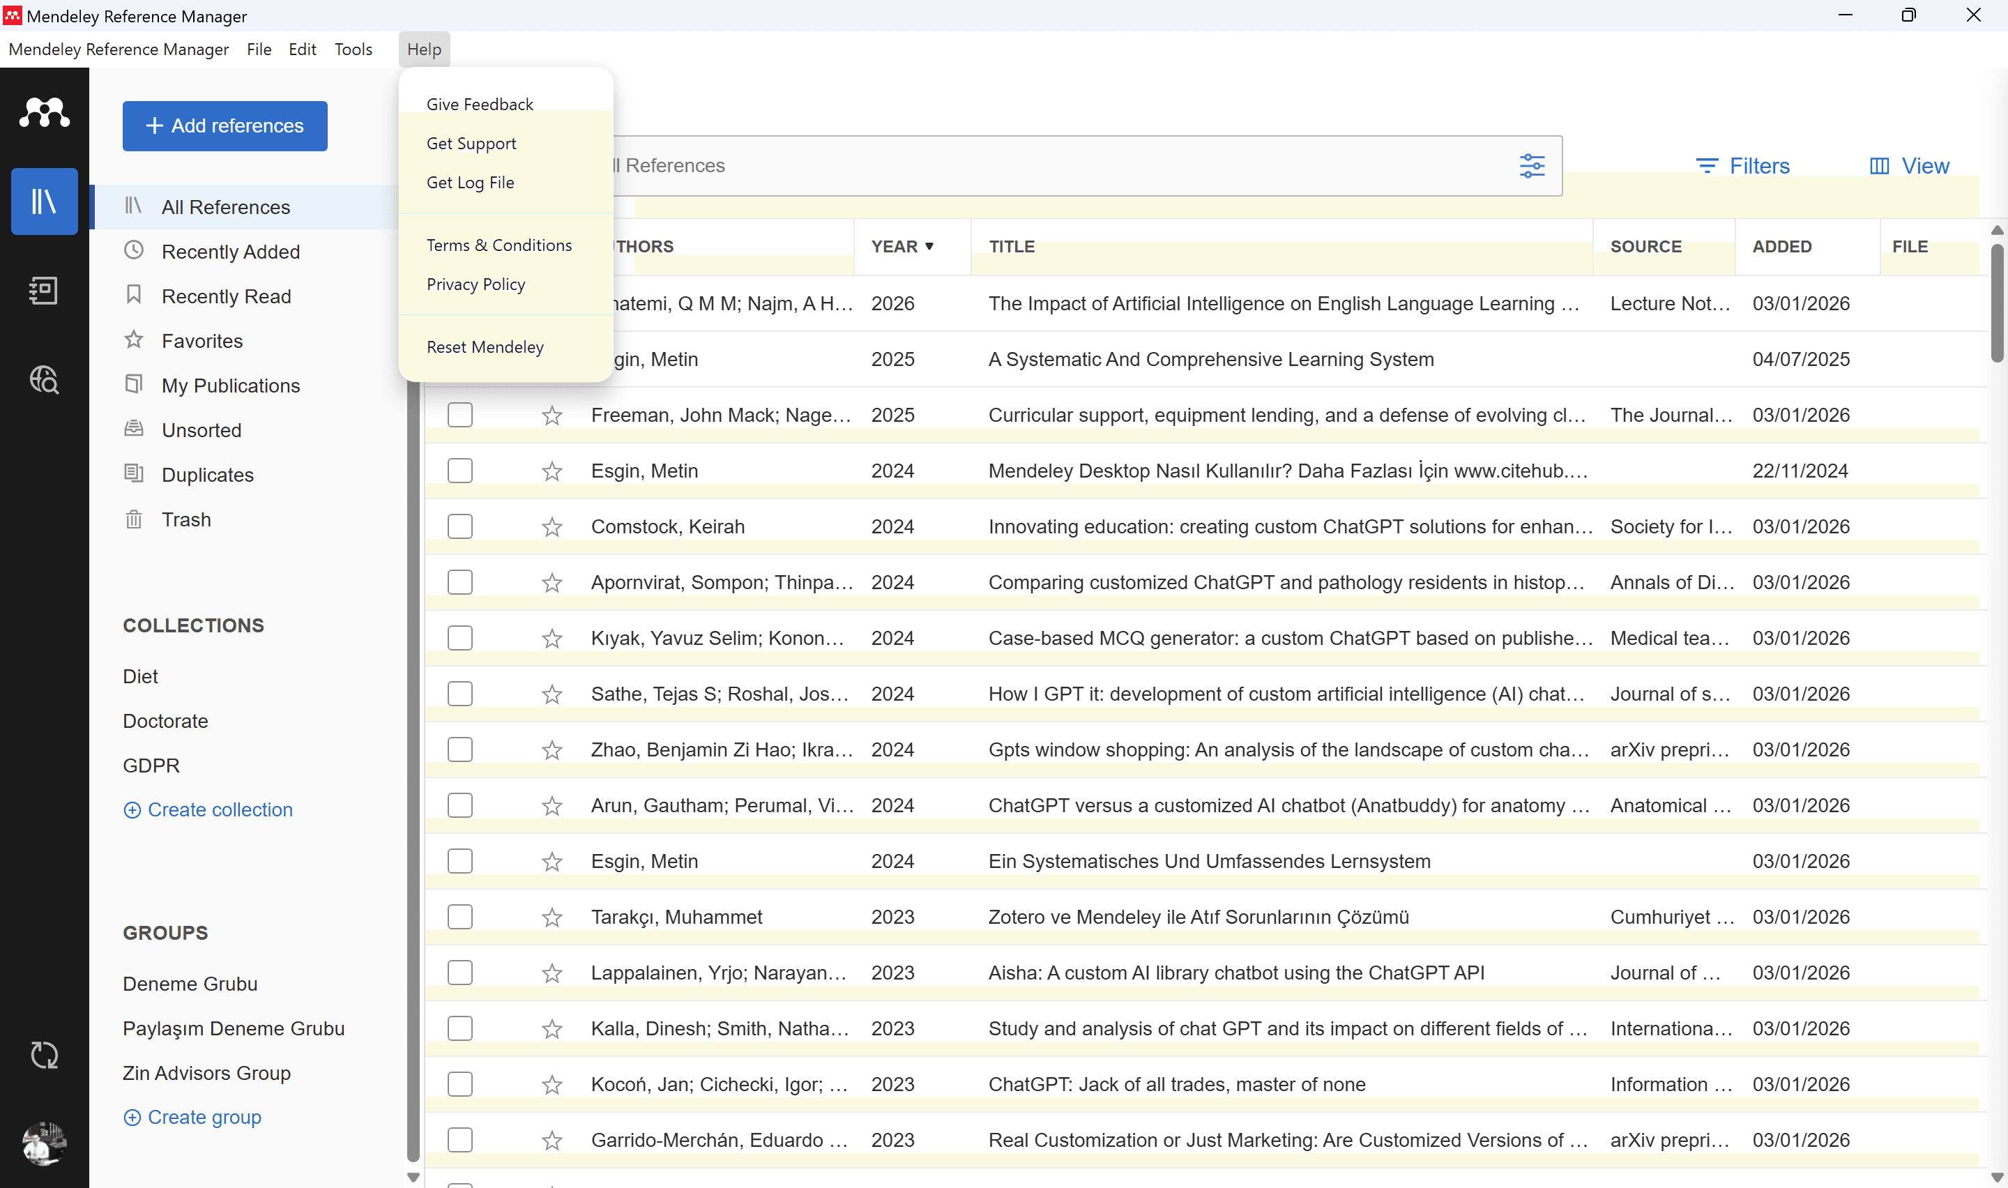2008x1188 pixels.
Task: Open the Zin Advisors Group
Action: (x=206, y=1073)
